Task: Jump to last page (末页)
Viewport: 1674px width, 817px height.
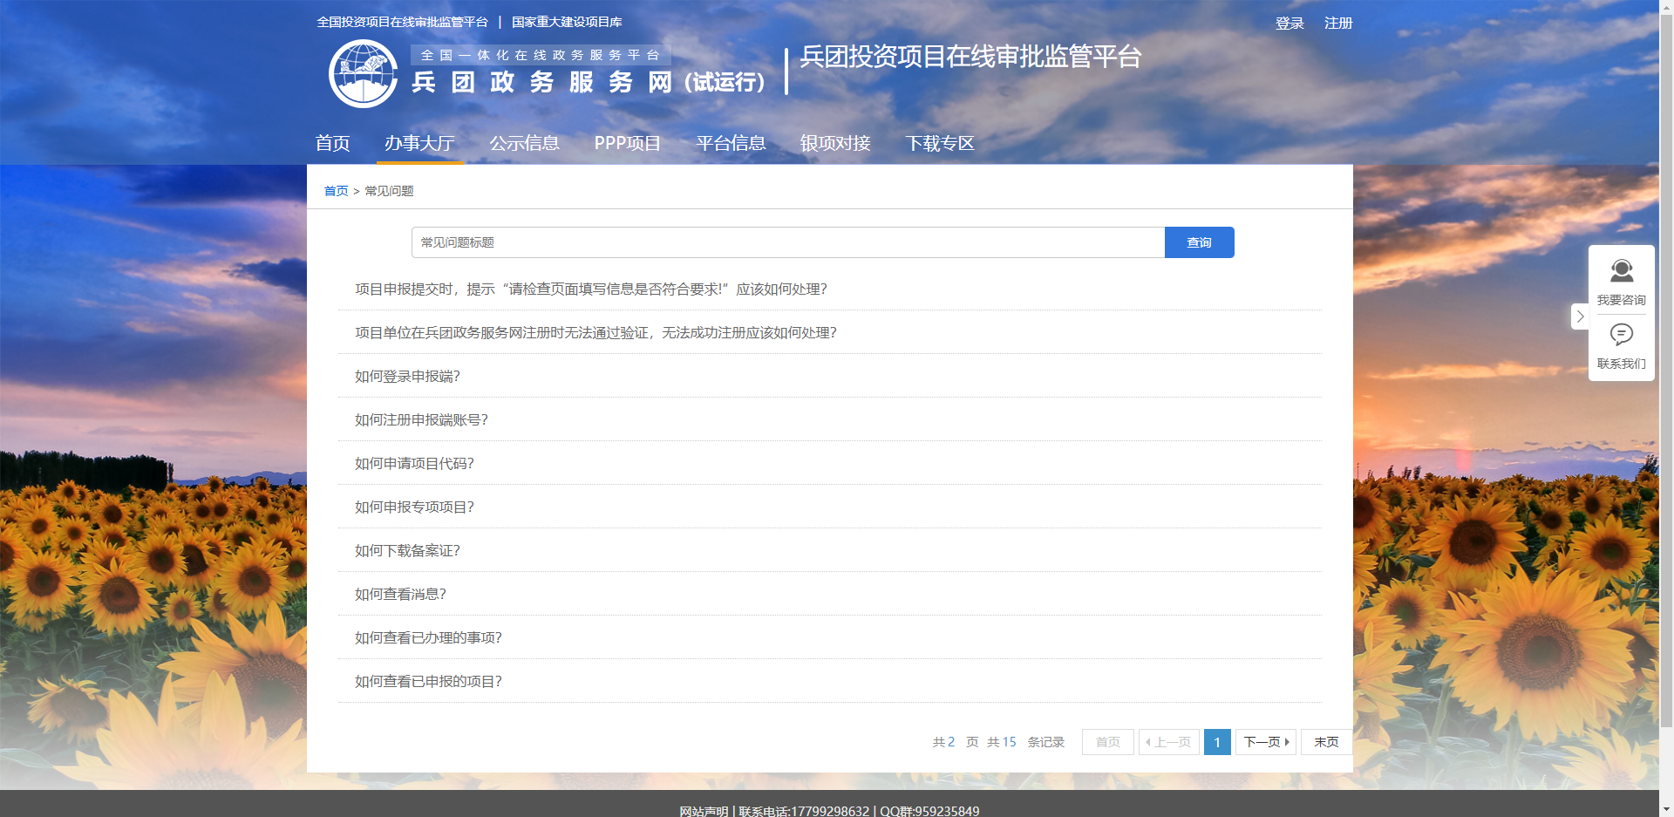Action: tap(1325, 742)
